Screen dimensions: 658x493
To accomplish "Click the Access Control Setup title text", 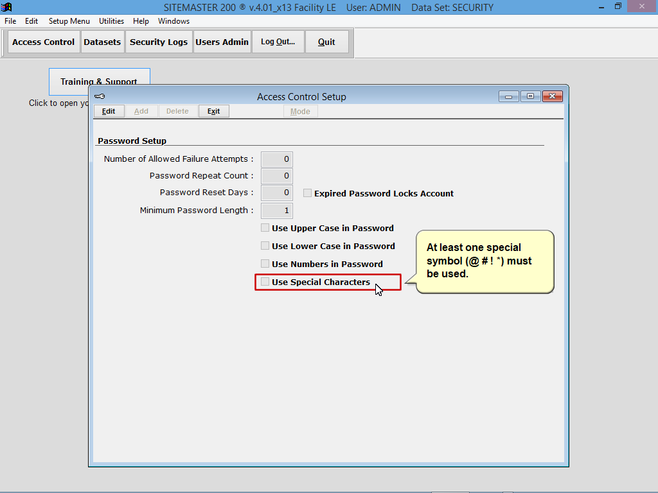I will (302, 97).
